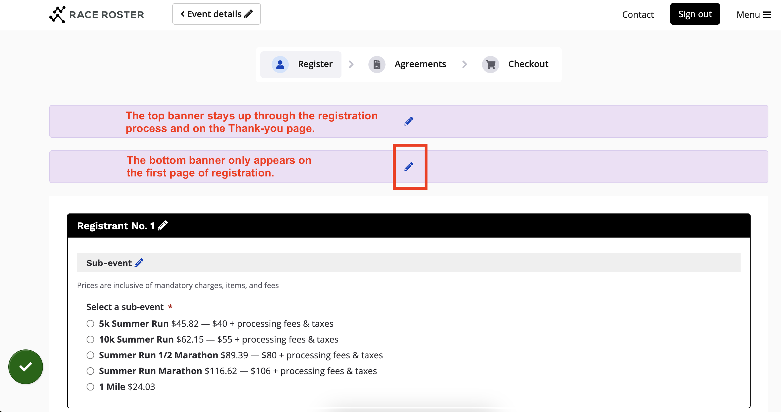Click the Agreements document icon

tap(376, 64)
